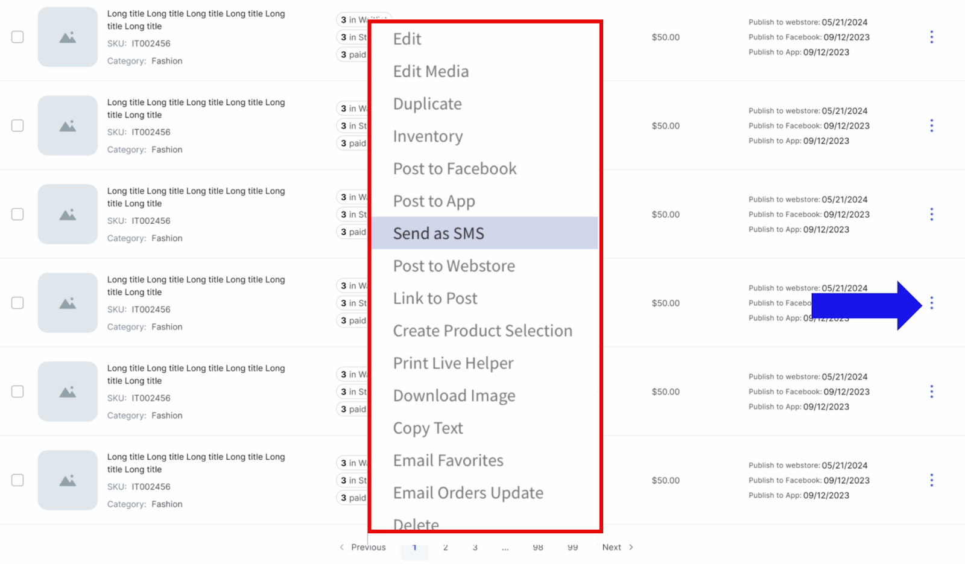Click the last product's image placeholder

[68, 481]
